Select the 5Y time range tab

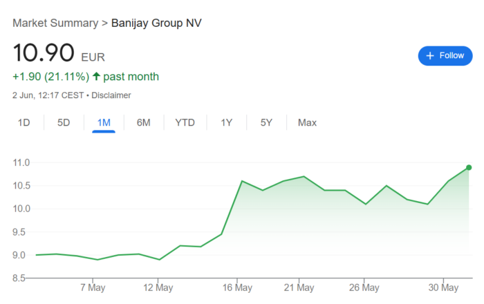click(266, 122)
